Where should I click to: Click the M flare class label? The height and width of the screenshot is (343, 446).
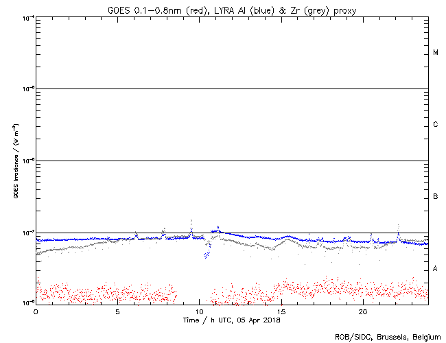coord(436,53)
